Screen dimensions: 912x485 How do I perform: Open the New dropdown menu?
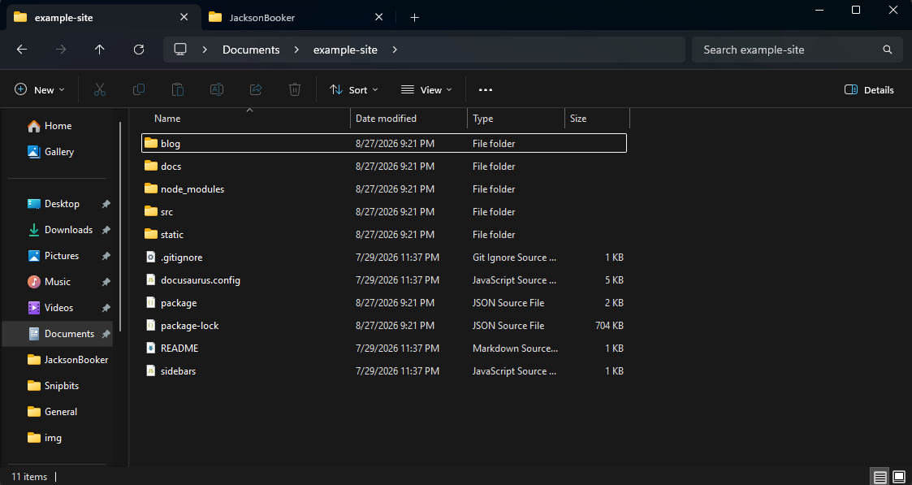(40, 89)
